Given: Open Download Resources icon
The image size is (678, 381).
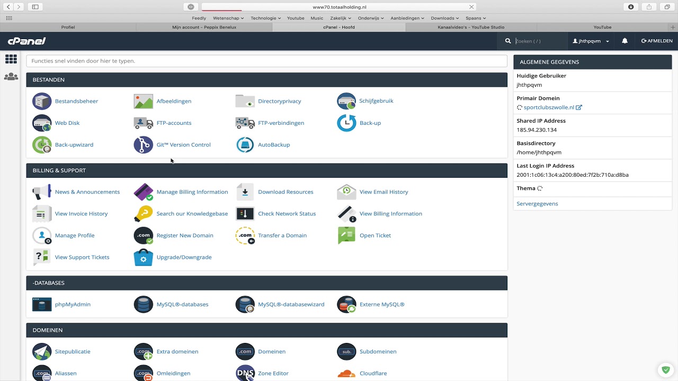Looking at the screenshot, I should (245, 192).
